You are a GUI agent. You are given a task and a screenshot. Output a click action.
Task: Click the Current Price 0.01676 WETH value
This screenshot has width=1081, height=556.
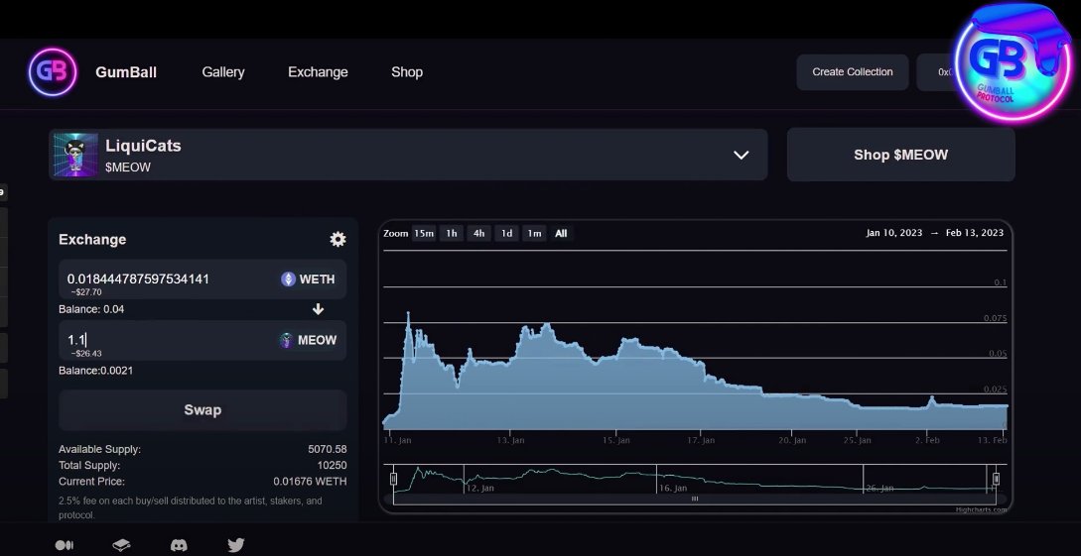311,481
